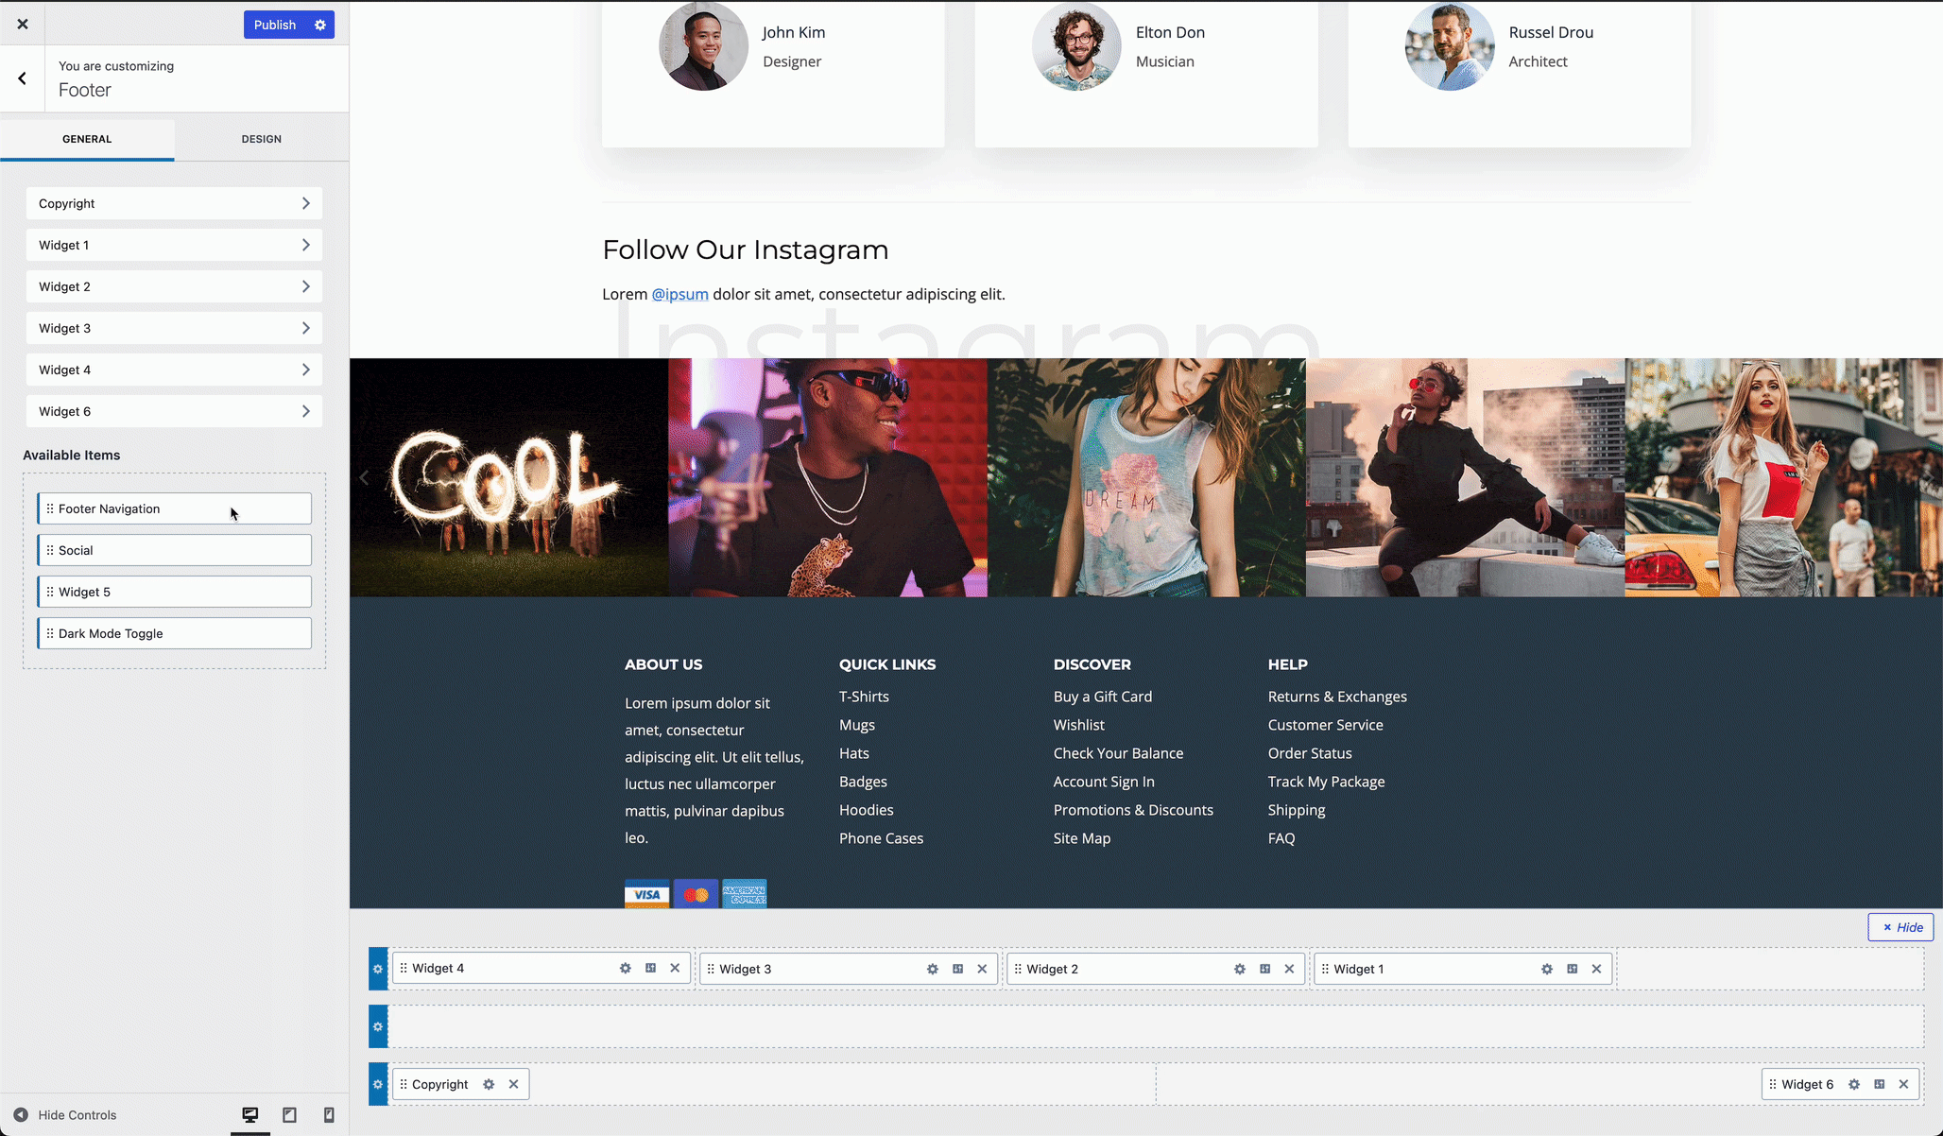Switch to tablet preview device
The image size is (1943, 1136).
(x=289, y=1115)
